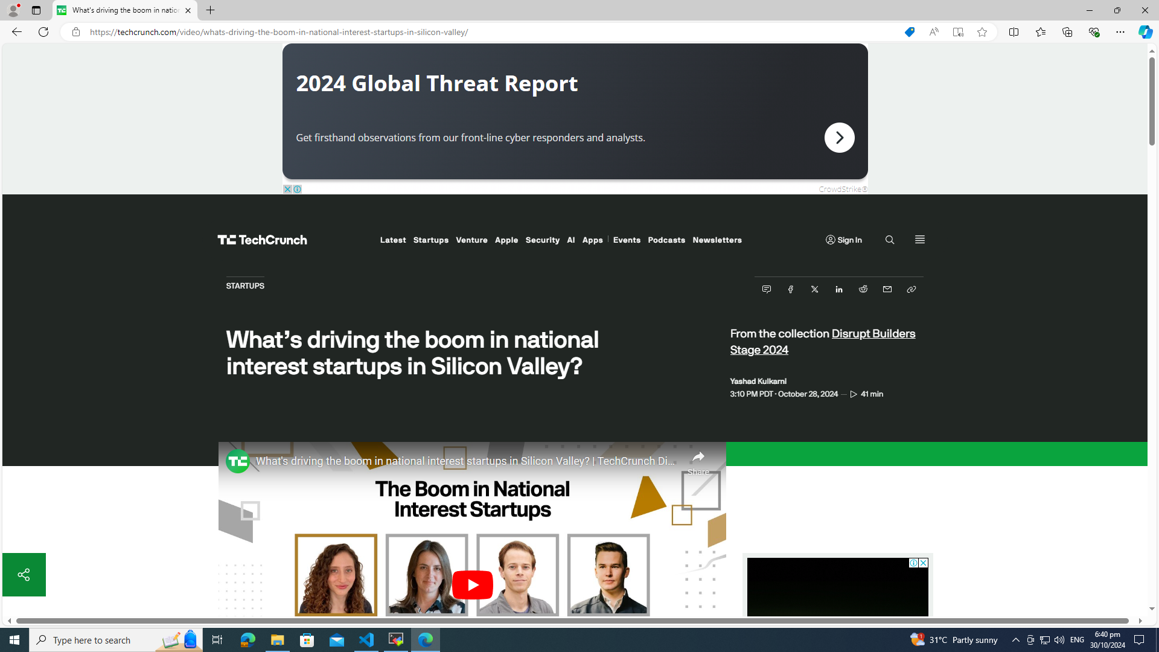The width and height of the screenshot is (1159, 652).
Task: Open the Podcasts nav menu item
Action: 666,240
